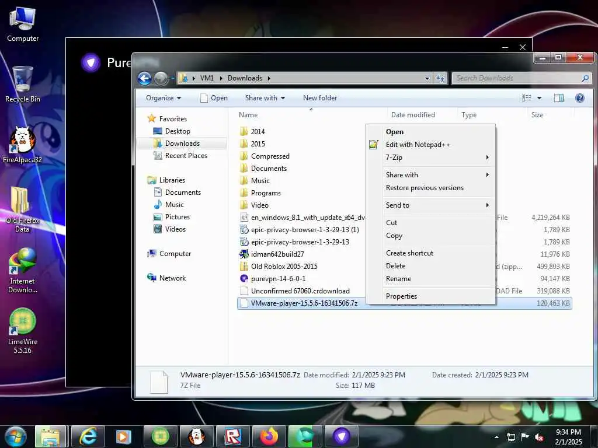598x448 pixels.
Task: Open the Action Center flag icon
Action: click(525, 437)
